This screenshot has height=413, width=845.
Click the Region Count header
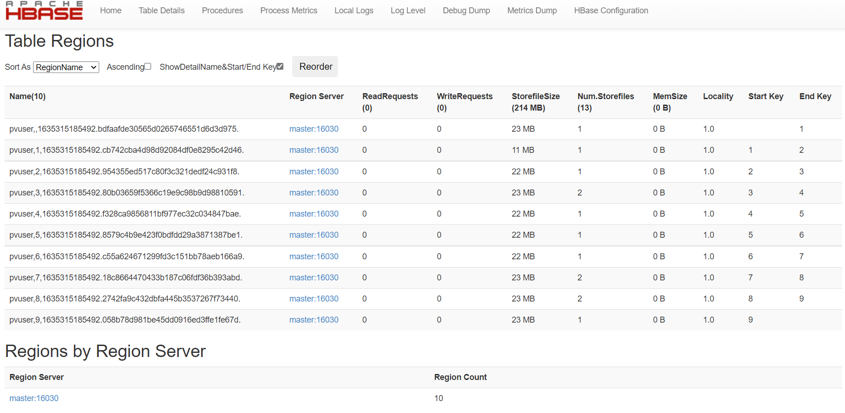click(460, 377)
